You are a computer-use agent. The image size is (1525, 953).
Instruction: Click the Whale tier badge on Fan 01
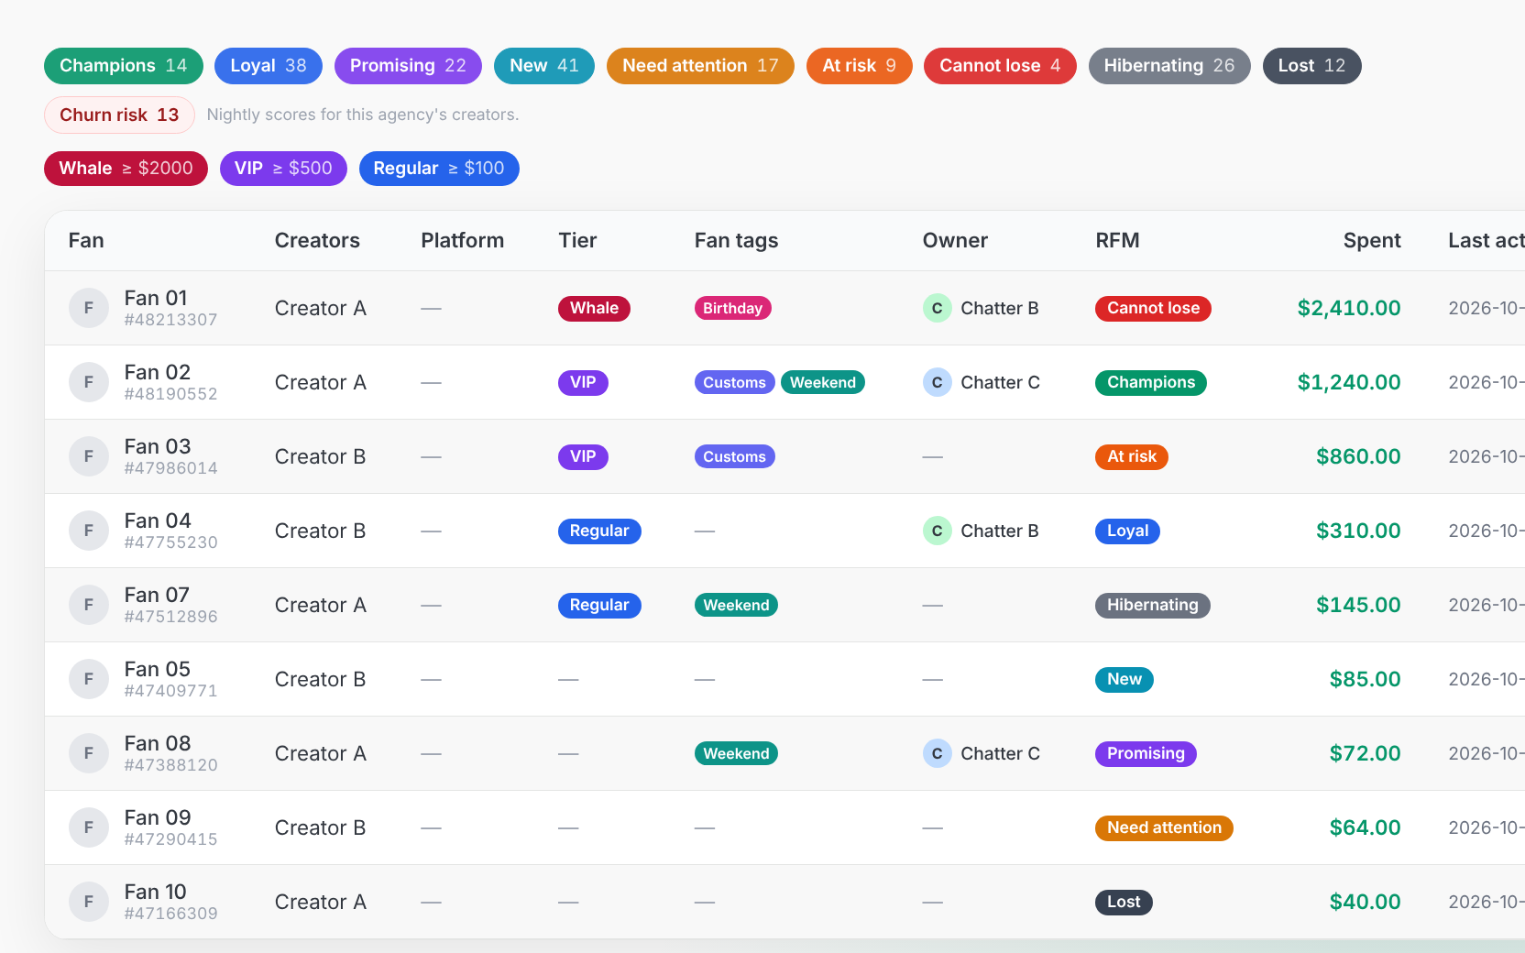pos(594,309)
